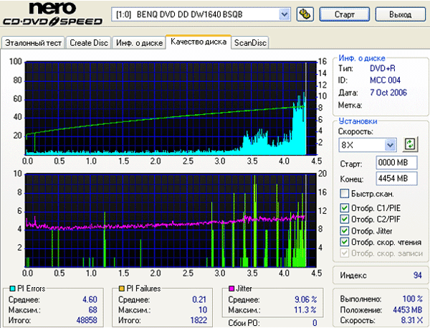Open the ScanDisc tab

pyautogui.click(x=250, y=43)
